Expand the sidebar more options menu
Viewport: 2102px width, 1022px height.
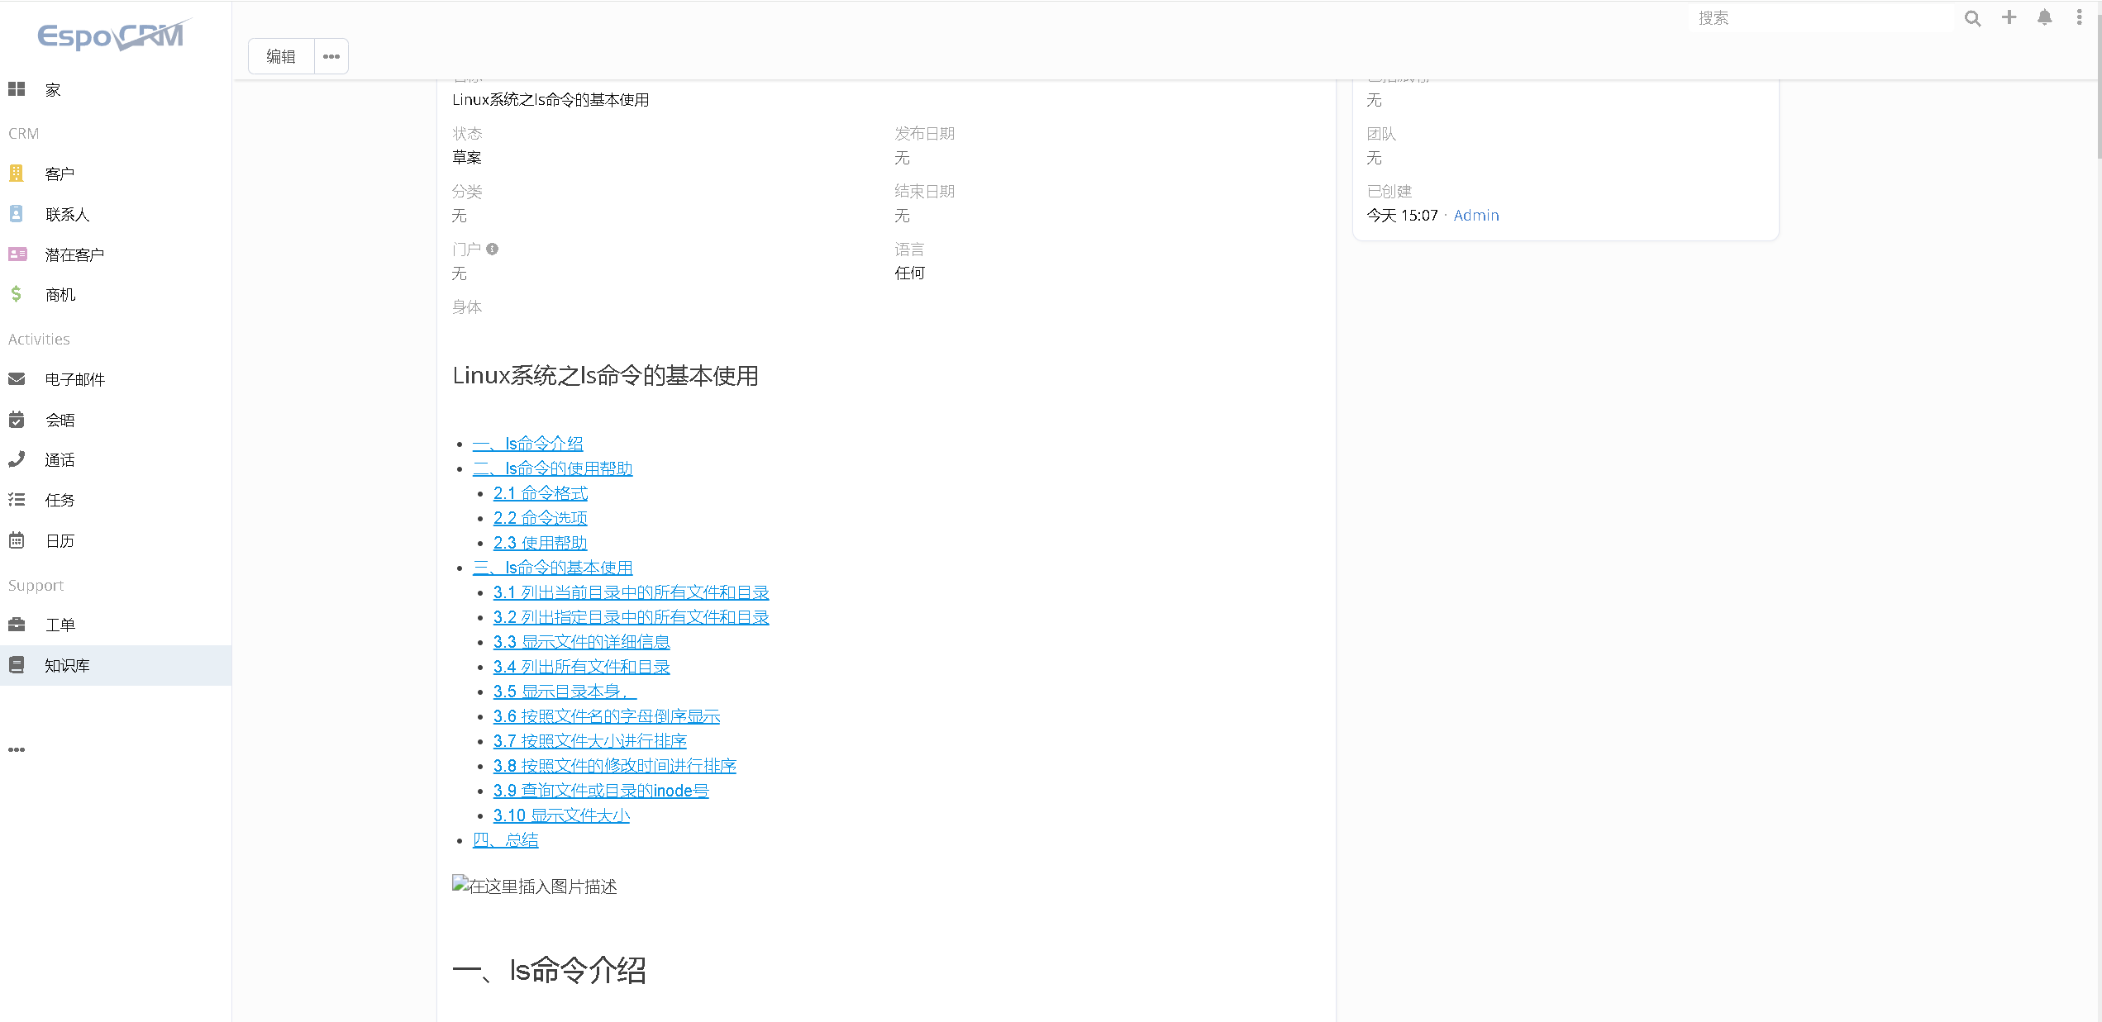[16, 749]
